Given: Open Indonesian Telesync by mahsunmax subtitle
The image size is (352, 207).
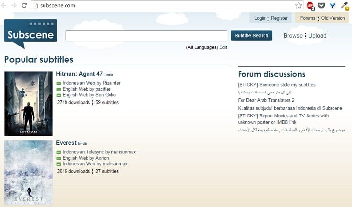Looking at the screenshot, I should pyautogui.click(x=99, y=152).
